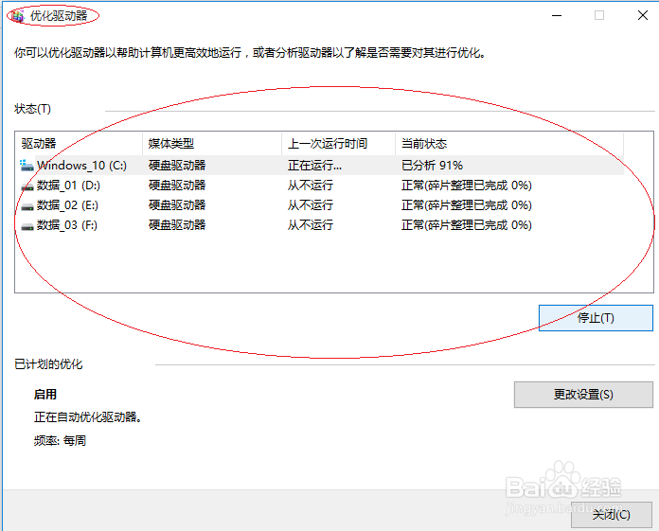Click 从不运行 cell in E: row
Screen dimensions: 659x531
311,205
